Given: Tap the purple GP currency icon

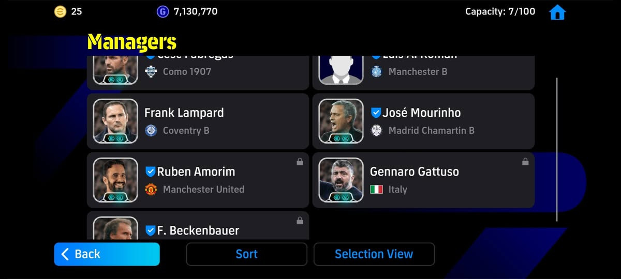Looking at the screenshot, I should pyautogui.click(x=162, y=11).
